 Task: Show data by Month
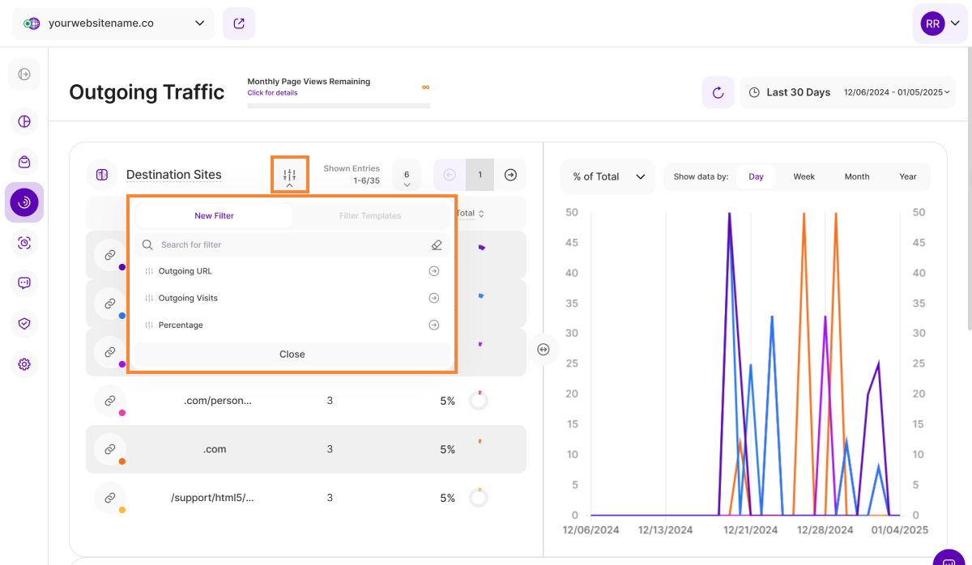856,176
